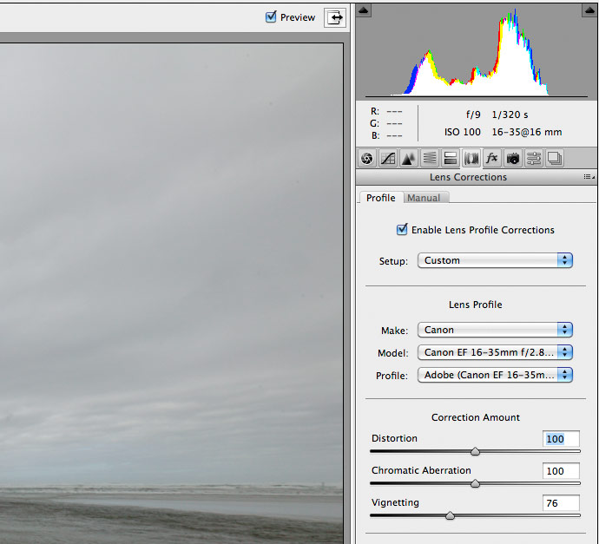
Task: Open the Presets panel icon
Action: coord(533,158)
